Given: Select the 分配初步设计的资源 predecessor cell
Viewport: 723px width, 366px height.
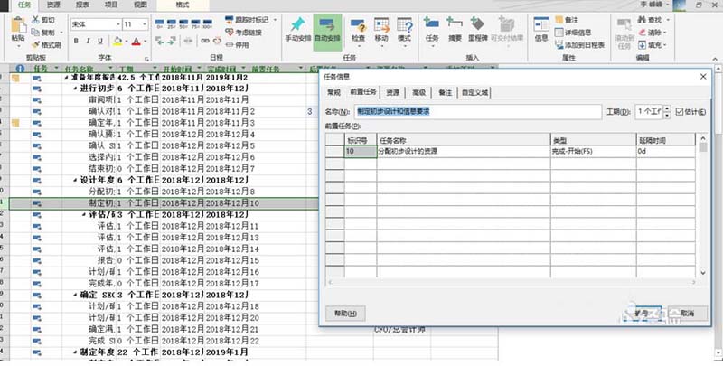Looking at the screenshot, I should pyautogui.click(x=464, y=151).
